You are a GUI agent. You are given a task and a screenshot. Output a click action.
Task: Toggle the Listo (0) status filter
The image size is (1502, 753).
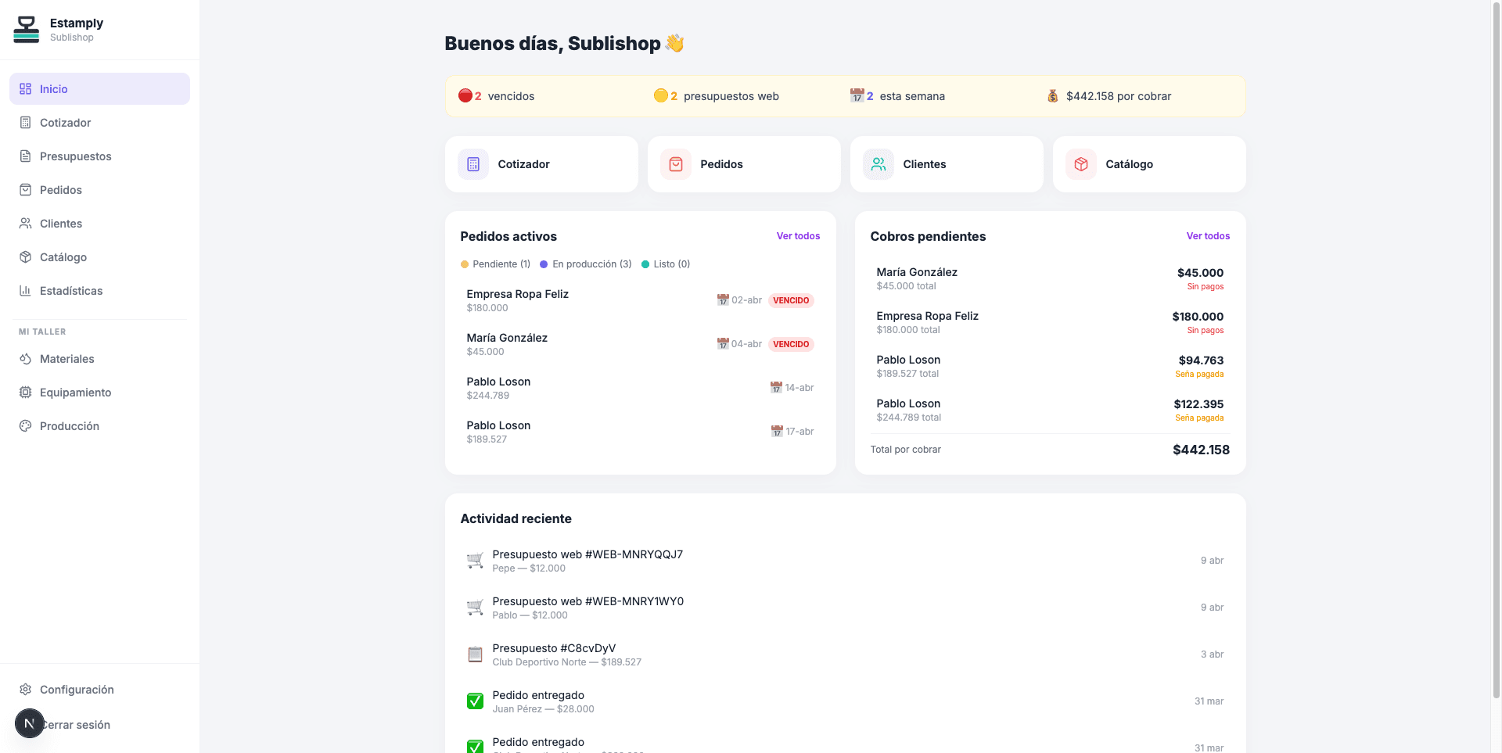click(x=666, y=264)
